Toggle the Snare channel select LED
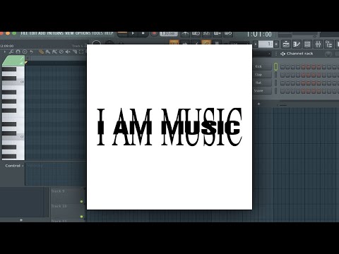Image resolution: width=339 pixels, height=254 pixels. point(275,91)
